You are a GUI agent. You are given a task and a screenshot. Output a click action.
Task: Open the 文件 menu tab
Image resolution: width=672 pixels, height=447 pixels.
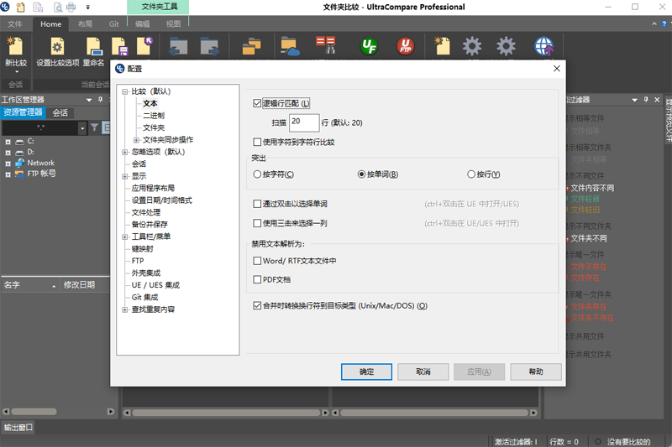15,24
